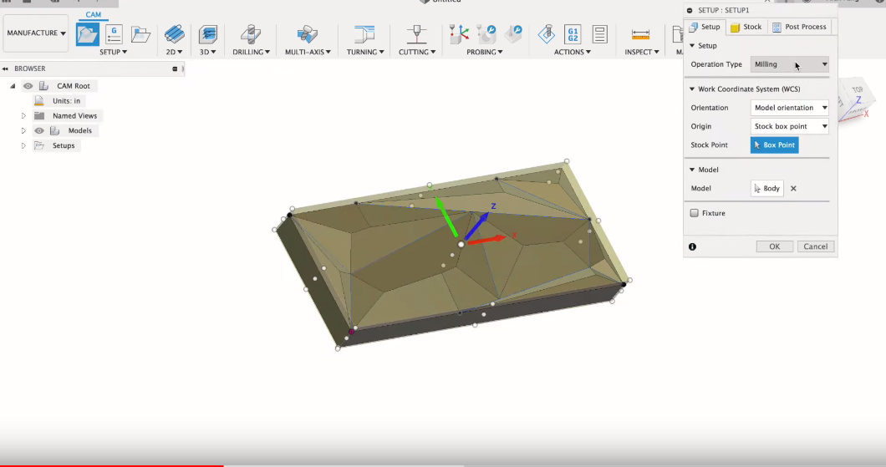Click the second Probing icon
The image size is (886, 467).
(x=486, y=34)
